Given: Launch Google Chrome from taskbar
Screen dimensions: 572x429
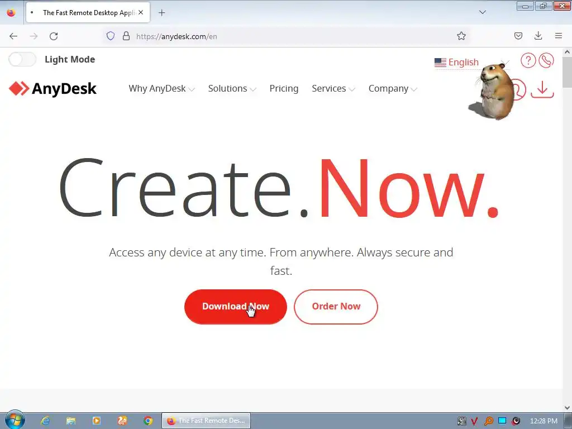Looking at the screenshot, I should click(x=147, y=421).
